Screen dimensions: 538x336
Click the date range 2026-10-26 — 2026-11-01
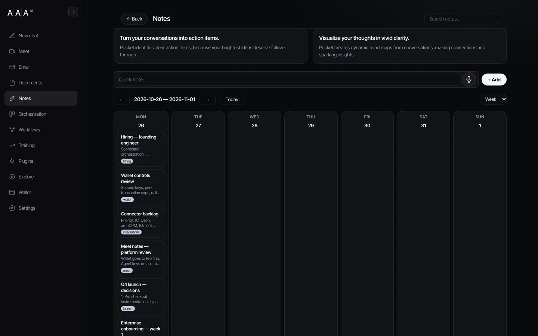coord(164,99)
